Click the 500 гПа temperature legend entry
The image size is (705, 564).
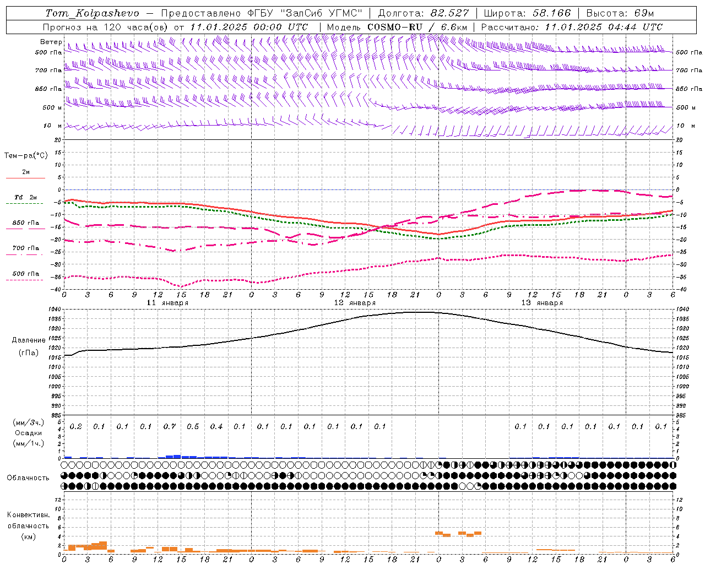26,274
